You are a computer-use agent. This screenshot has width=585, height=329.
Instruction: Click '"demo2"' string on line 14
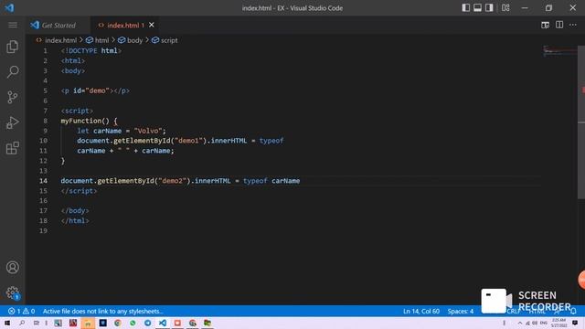point(172,181)
